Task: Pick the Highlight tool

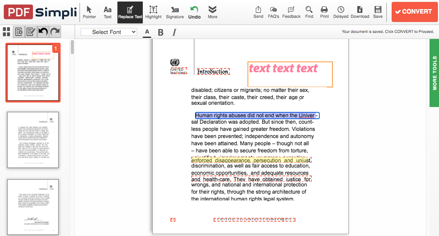Action: click(153, 12)
